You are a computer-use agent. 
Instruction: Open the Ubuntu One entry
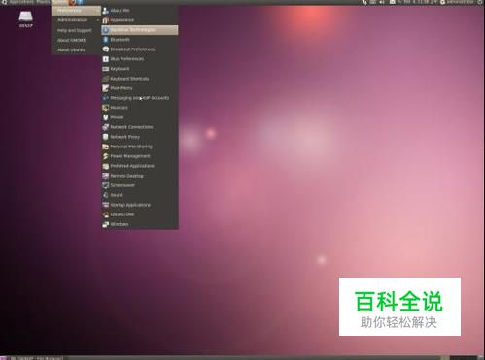140,214
